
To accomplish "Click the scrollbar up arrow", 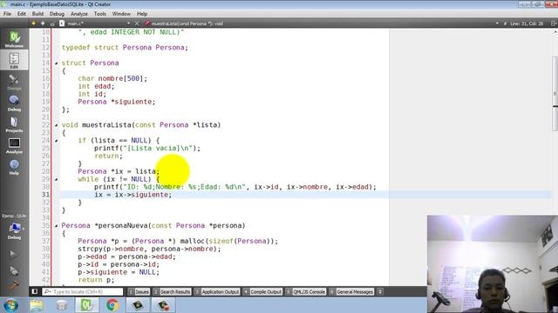I will (x=555, y=31).
